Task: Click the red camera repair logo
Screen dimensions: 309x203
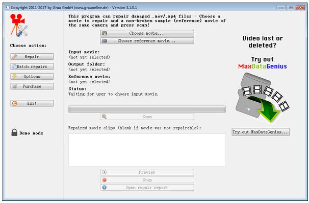Action: tap(19, 25)
